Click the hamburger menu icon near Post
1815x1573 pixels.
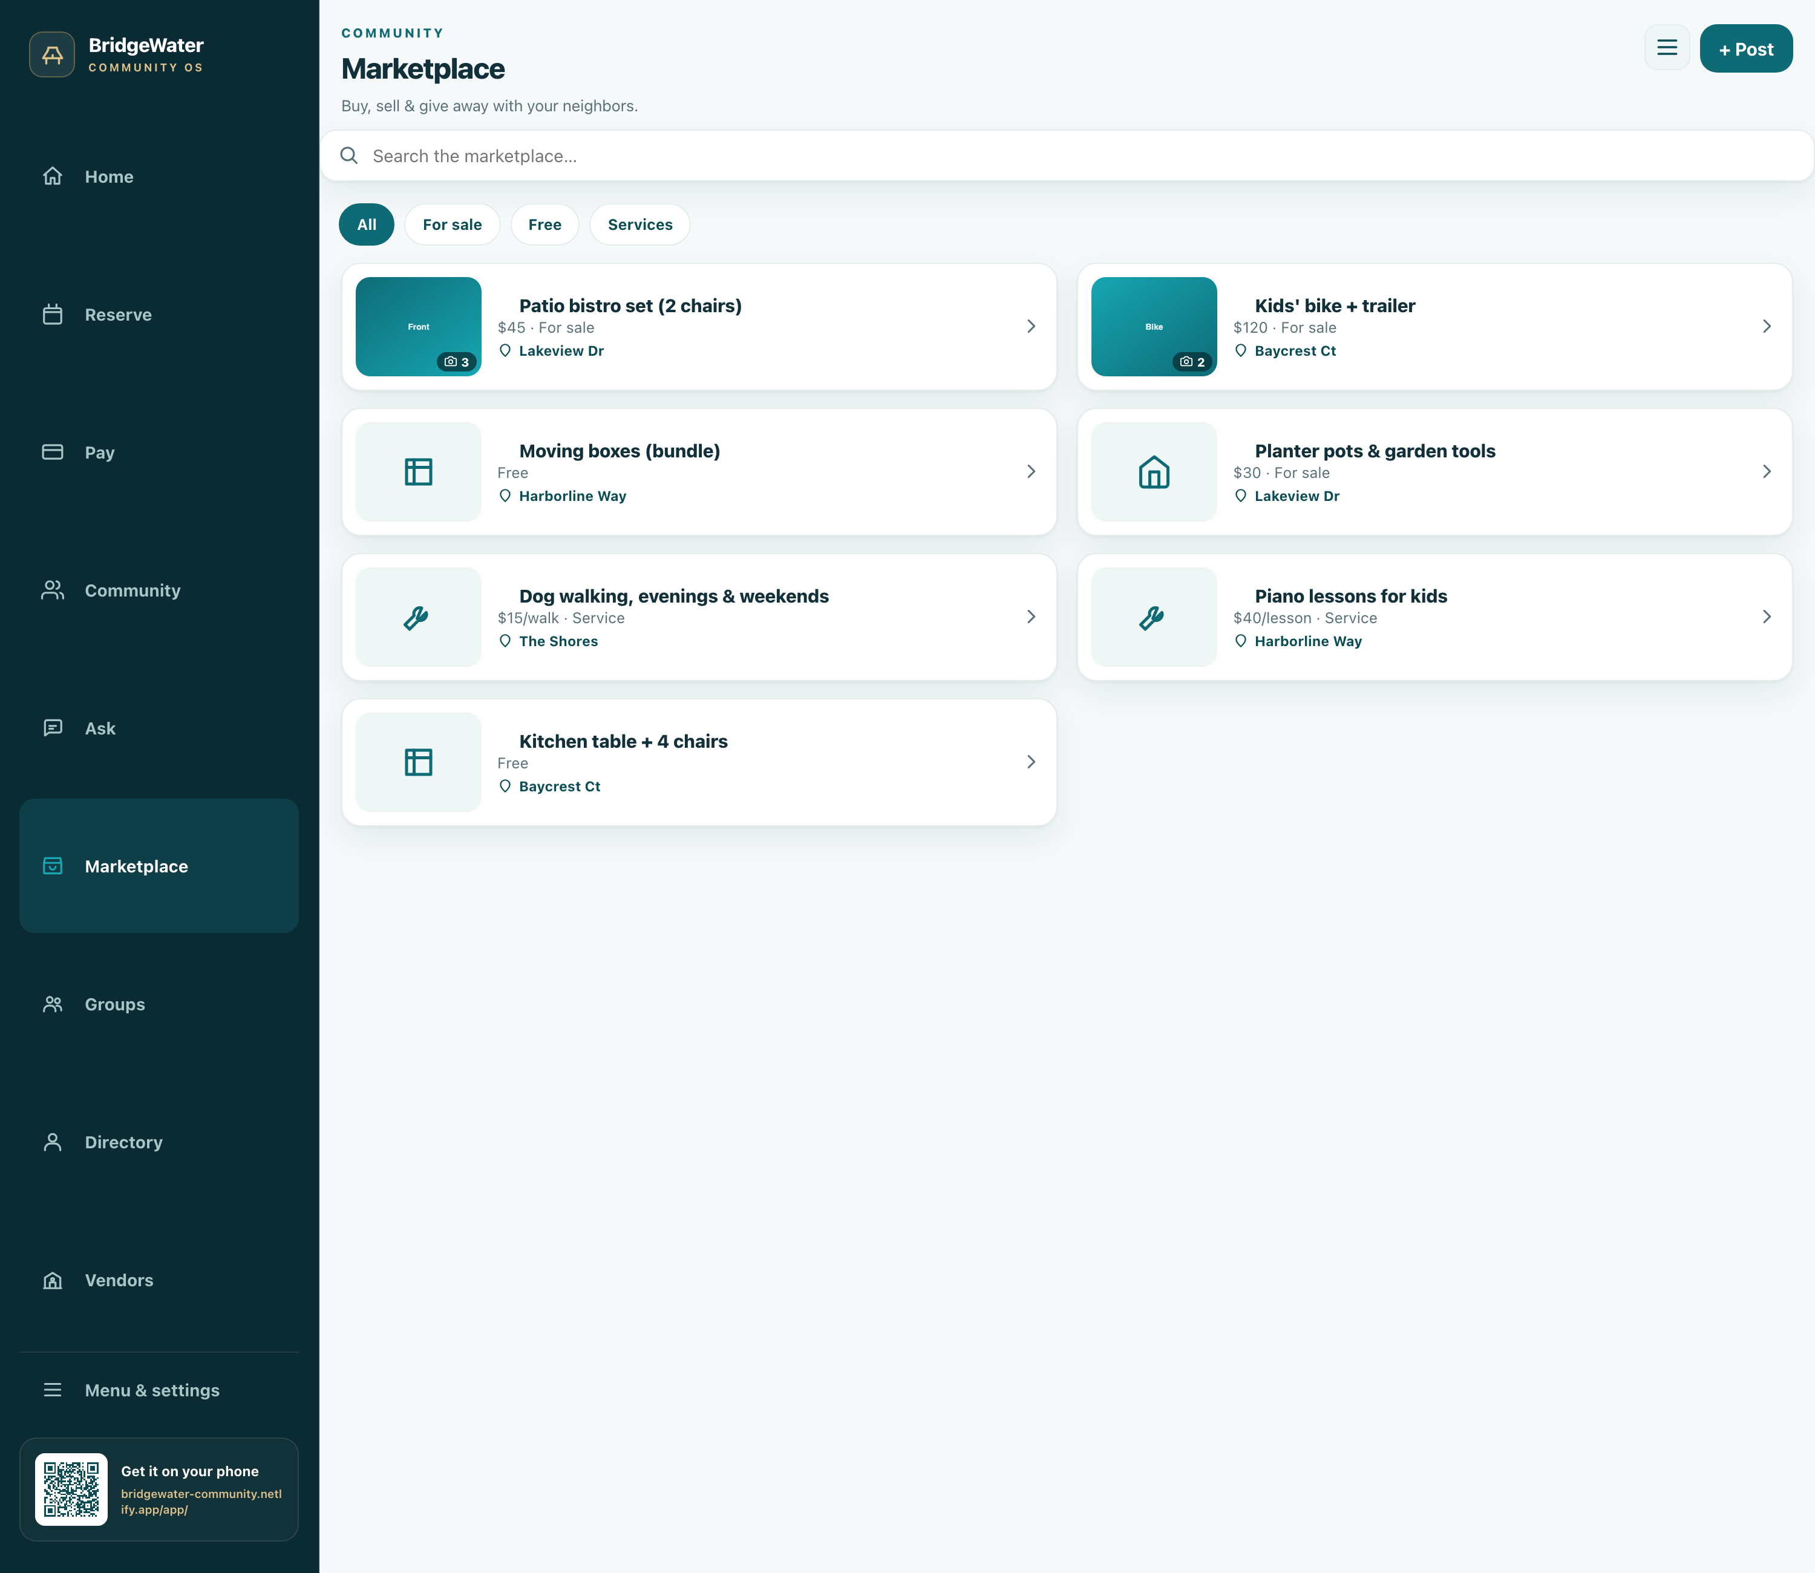click(x=1667, y=48)
